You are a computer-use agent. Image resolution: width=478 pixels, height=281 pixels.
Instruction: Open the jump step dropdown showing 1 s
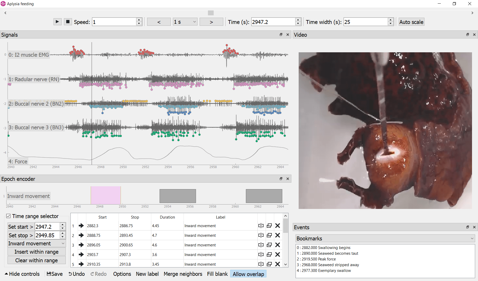click(185, 22)
